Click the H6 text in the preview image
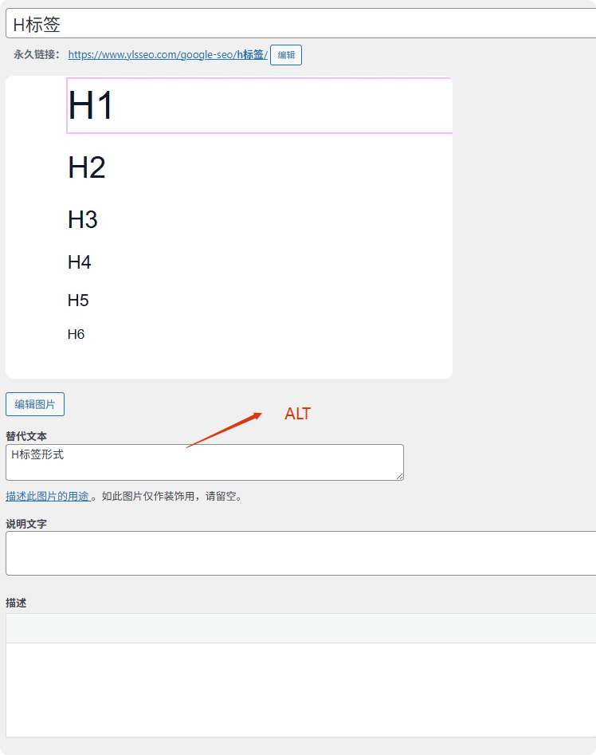This screenshot has height=755, width=596. pyautogui.click(x=76, y=334)
